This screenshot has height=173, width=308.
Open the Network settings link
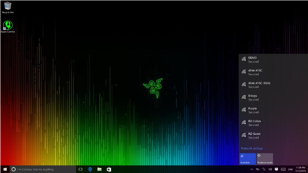tap(251, 148)
